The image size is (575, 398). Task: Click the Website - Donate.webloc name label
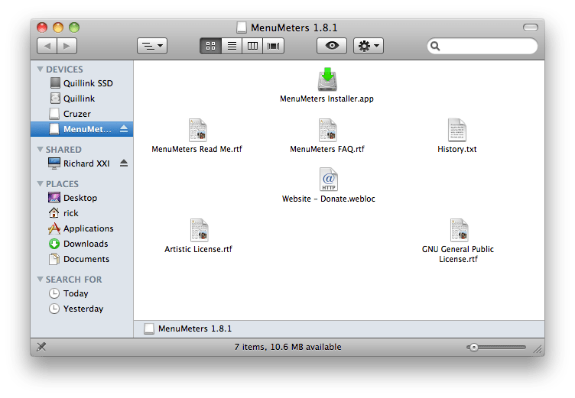(329, 199)
